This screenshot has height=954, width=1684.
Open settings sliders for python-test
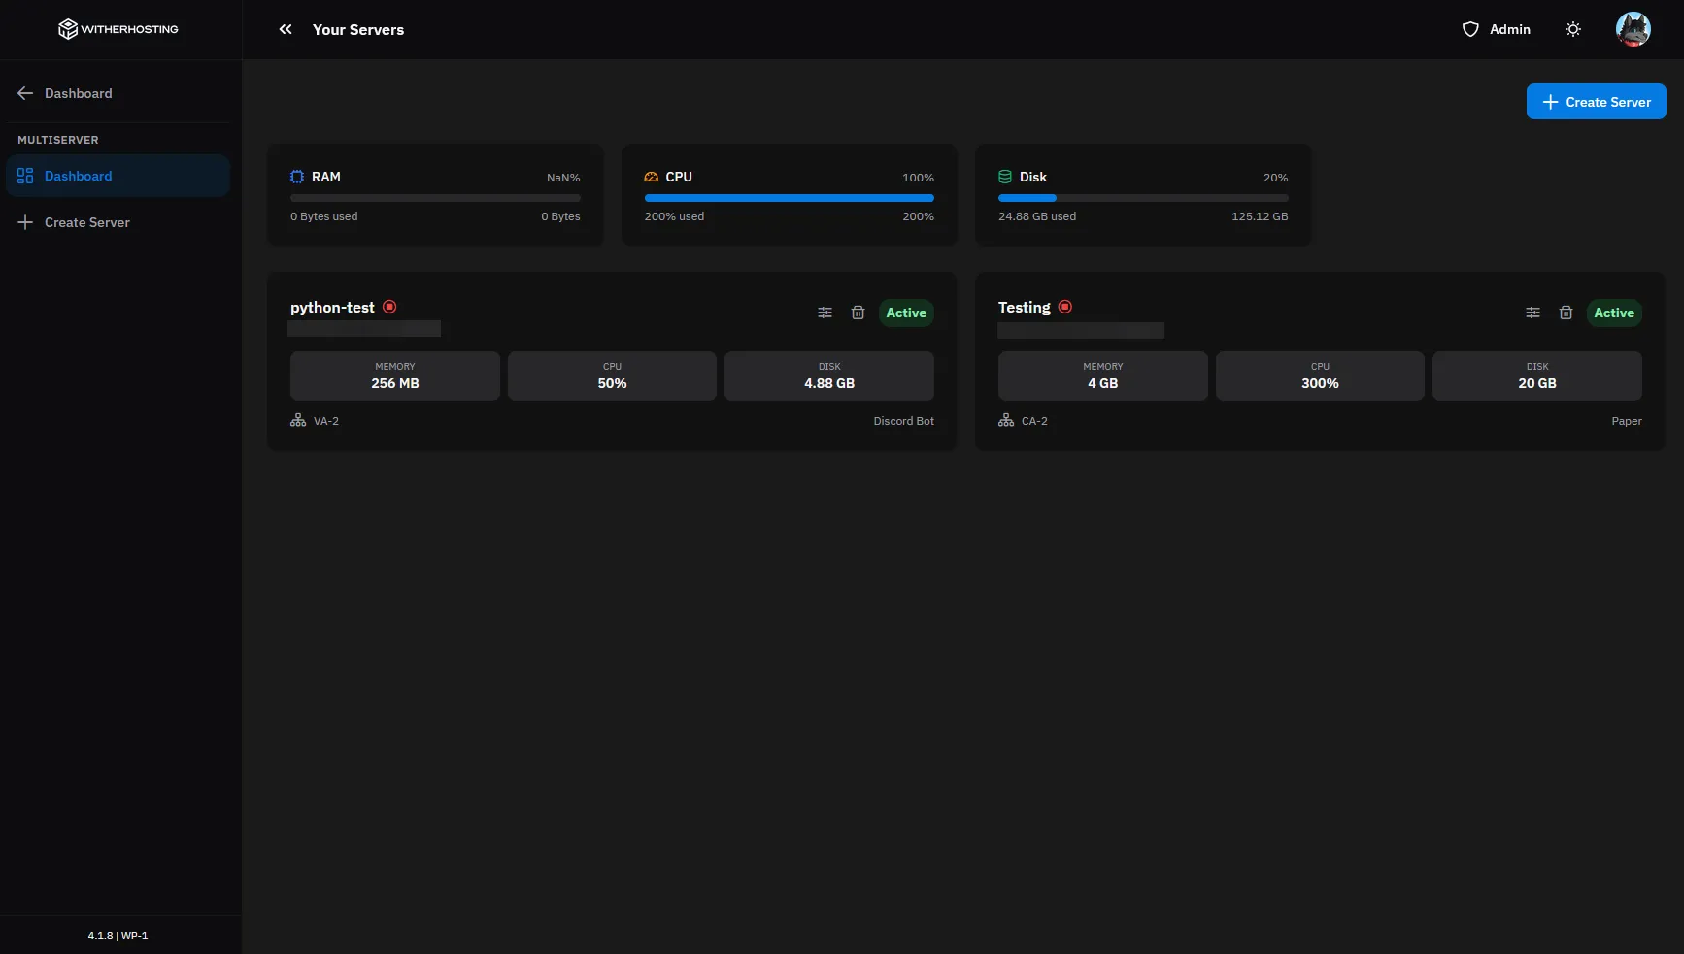click(x=825, y=313)
